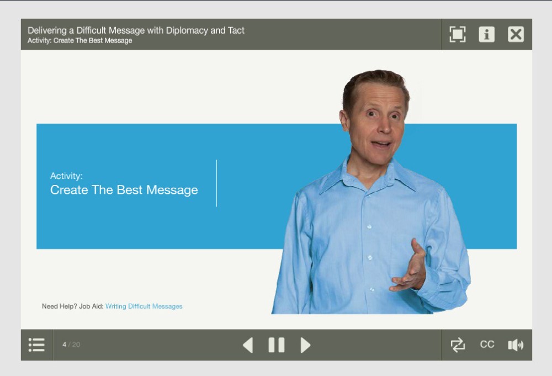The width and height of the screenshot is (552, 376).
Task: Click the 'Activity:' label in the blue banner
Action: click(x=66, y=176)
